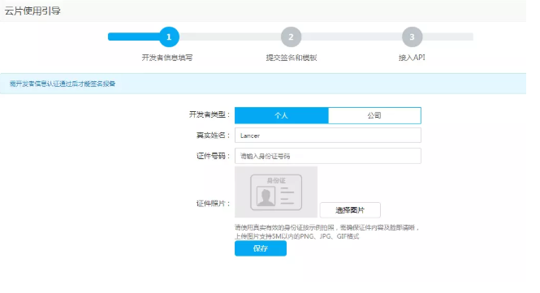Viewport: 540px width, 293px height.
Task: Click the ID card sample thumbnail
Action: pyautogui.click(x=276, y=192)
